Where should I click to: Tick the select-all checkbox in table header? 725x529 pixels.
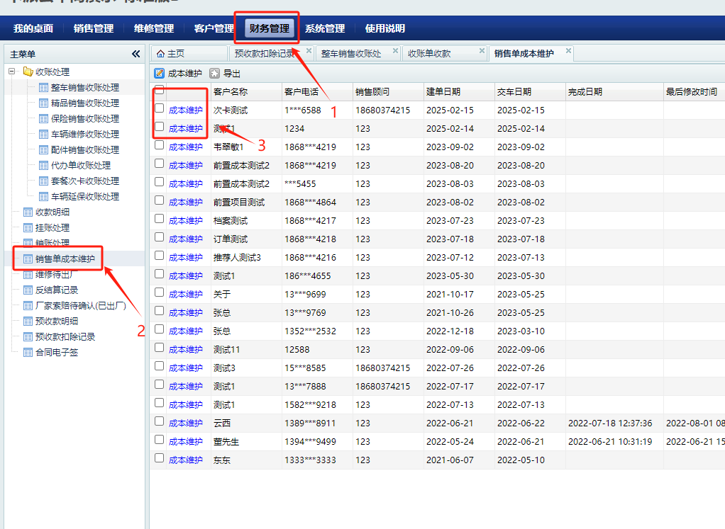coord(160,90)
